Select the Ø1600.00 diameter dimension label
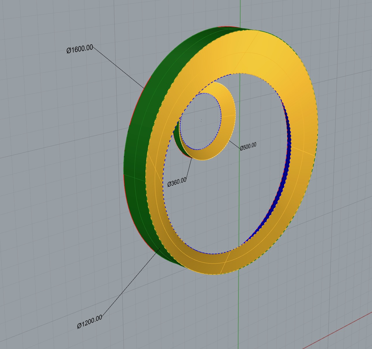Image resolution: width=372 pixels, height=349 pixels. tap(80, 49)
